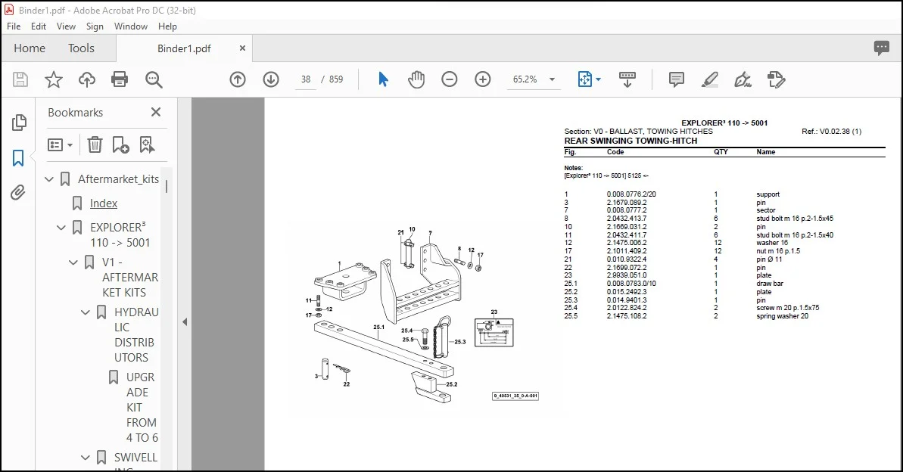Open the Edit menu
Viewport: 903px width, 472px height.
(39, 26)
